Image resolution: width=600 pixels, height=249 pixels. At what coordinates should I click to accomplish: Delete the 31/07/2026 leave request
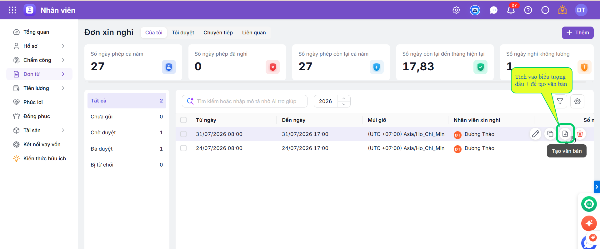pos(580,134)
